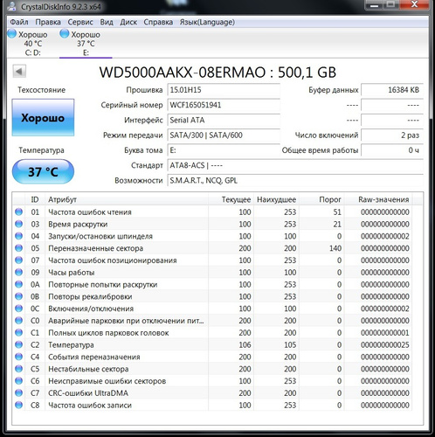Click status icon for attribute 05
This screenshot has height=437, width=435.
pyautogui.click(x=19, y=248)
